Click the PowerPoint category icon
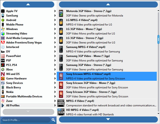This screenshot has height=124, width=160. click(x=3, y=56)
